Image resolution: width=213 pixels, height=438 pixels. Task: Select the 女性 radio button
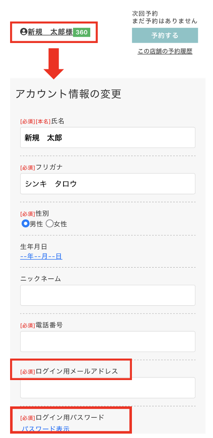50,224
